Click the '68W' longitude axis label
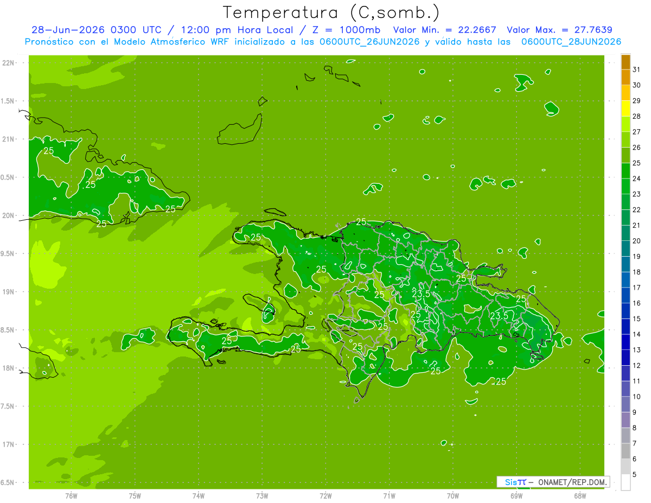Screen dimensions: 651x503 pyautogui.click(x=580, y=495)
